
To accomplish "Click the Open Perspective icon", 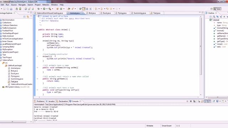I will (x=212, y=9).
